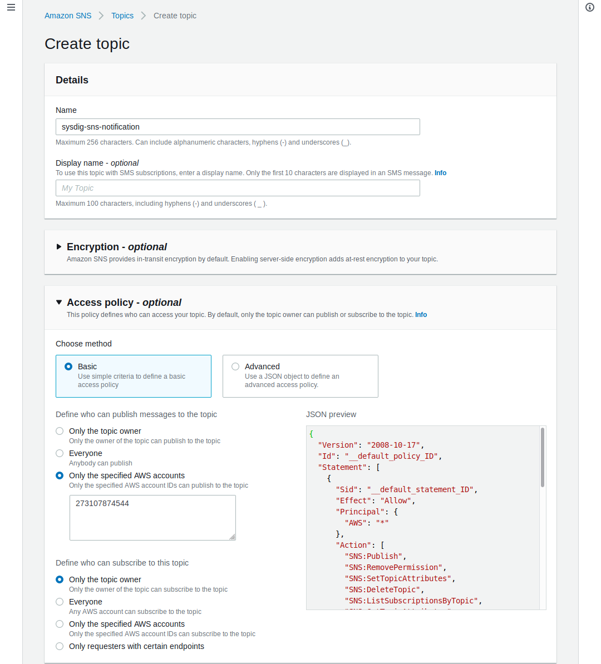This screenshot has height=664, width=601.
Task: Choose Only the topic owner for publishing
Action: point(60,431)
